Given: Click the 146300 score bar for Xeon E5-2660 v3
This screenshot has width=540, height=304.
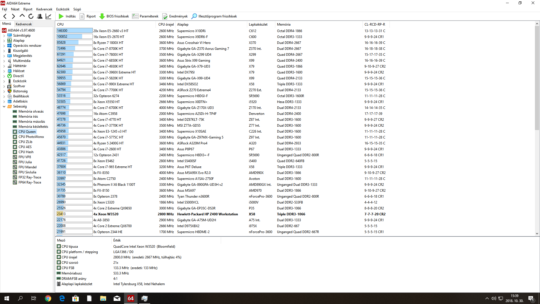Looking at the screenshot, I should pyautogui.click(x=75, y=31).
